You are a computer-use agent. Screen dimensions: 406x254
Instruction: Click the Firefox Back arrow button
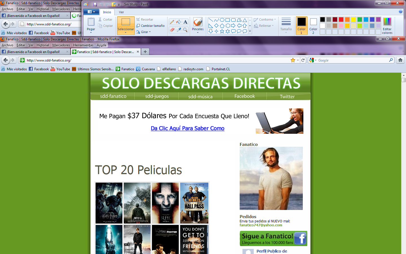[6, 60]
